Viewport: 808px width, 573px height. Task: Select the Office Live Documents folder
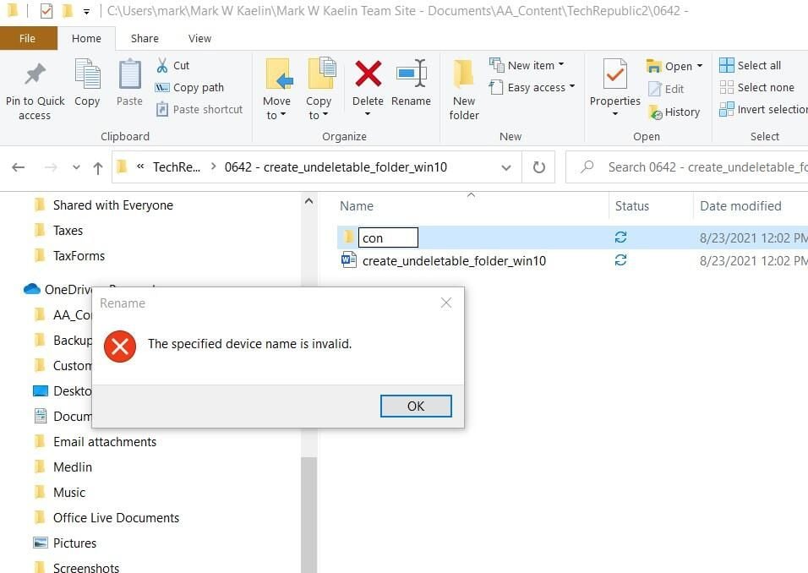[116, 517]
